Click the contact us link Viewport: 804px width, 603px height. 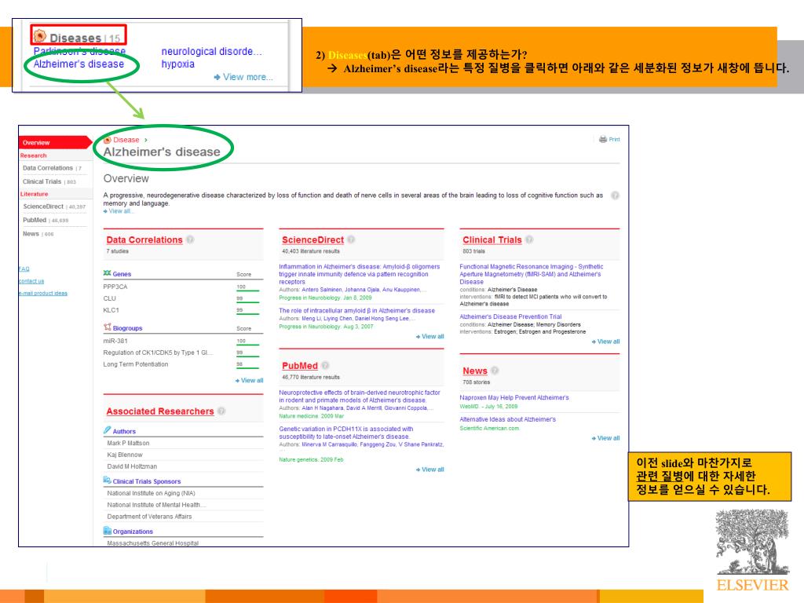(x=31, y=281)
